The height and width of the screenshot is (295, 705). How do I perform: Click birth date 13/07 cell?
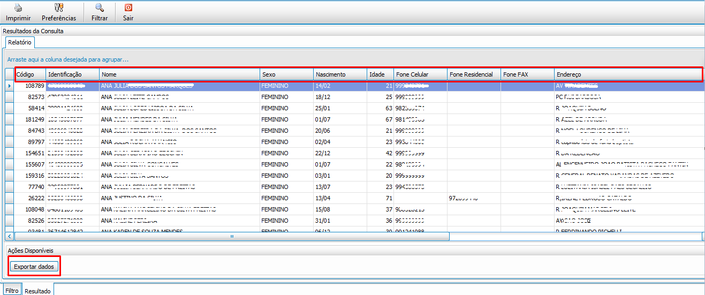click(340, 187)
